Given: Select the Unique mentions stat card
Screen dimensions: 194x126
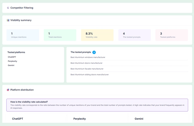Looking at the screenshot, I should coord(23,35).
